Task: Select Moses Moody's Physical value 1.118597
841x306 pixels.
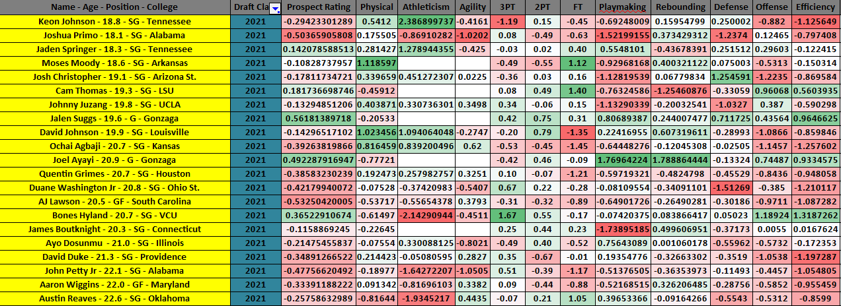Action: click(376, 63)
